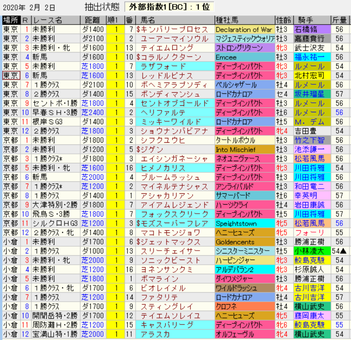Screen dimensions: 351x340
Task: Click the jockey 福永祐一 cell
Action: (309, 57)
